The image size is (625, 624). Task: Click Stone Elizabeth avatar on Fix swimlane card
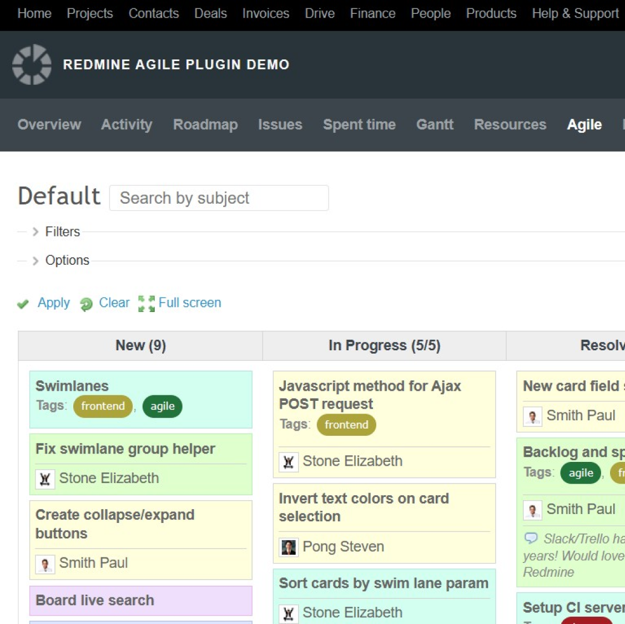tap(45, 479)
